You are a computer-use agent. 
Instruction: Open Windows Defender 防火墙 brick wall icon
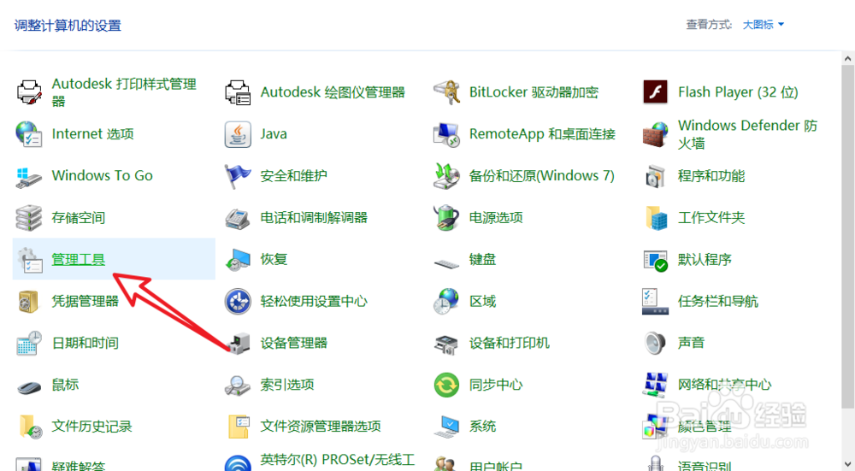[x=656, y=134]
